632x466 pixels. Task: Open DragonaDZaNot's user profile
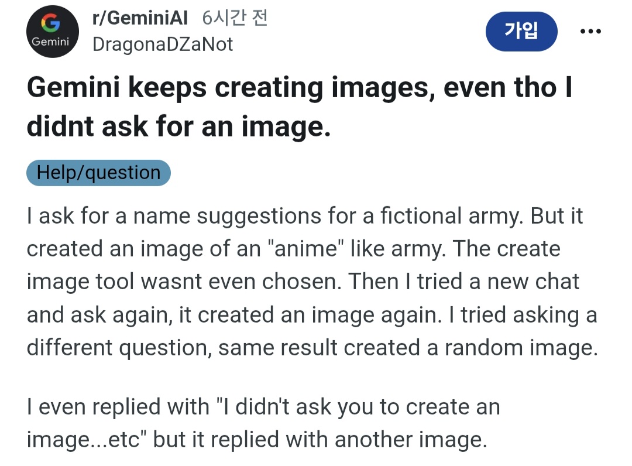click(x=163, y=44)
